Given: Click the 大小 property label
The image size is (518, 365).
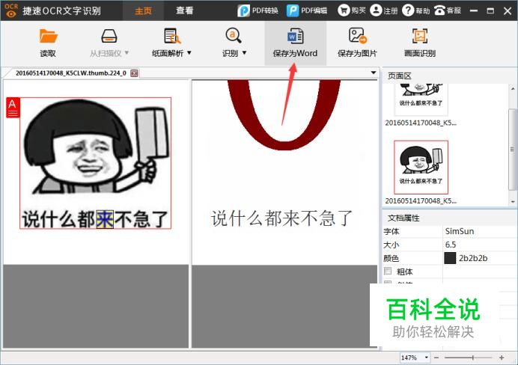Looking at the screenshot, I should [x=391, y=245].
